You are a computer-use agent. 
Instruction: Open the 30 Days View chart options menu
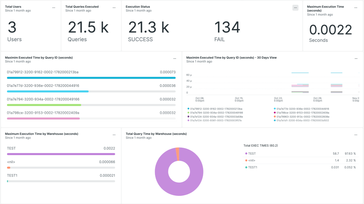coord(356,59)
